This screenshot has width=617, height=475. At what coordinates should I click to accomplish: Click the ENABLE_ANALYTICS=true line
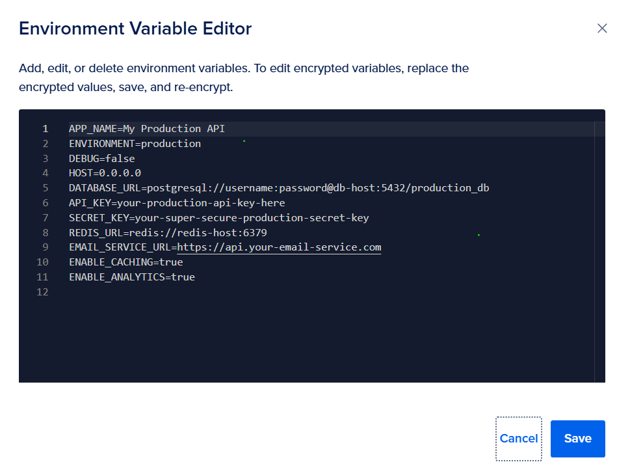pos(131,277)
